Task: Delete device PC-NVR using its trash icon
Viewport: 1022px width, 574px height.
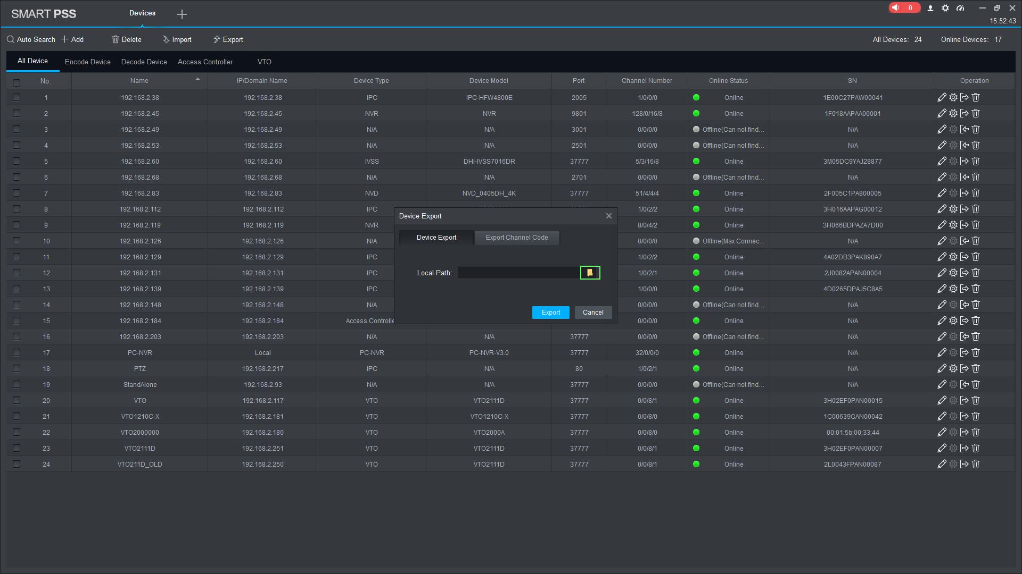Action: [976, 352]
